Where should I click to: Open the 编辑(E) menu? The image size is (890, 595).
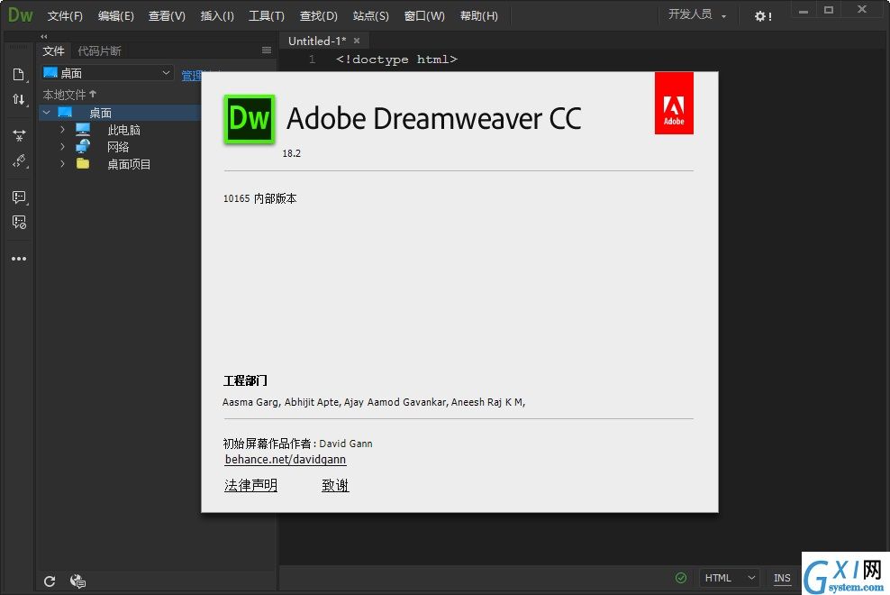[116, 16]
